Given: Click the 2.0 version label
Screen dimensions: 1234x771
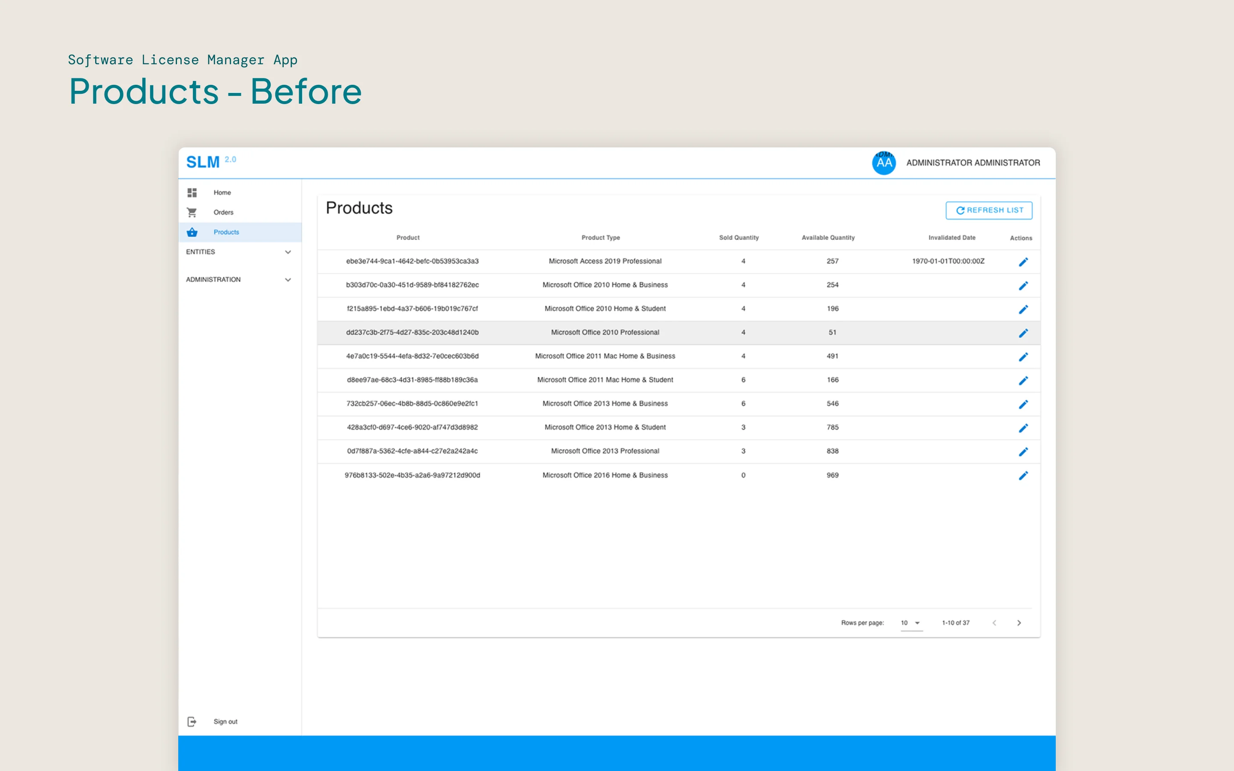Looking at the screenshot, I should (x=231, y=159).
